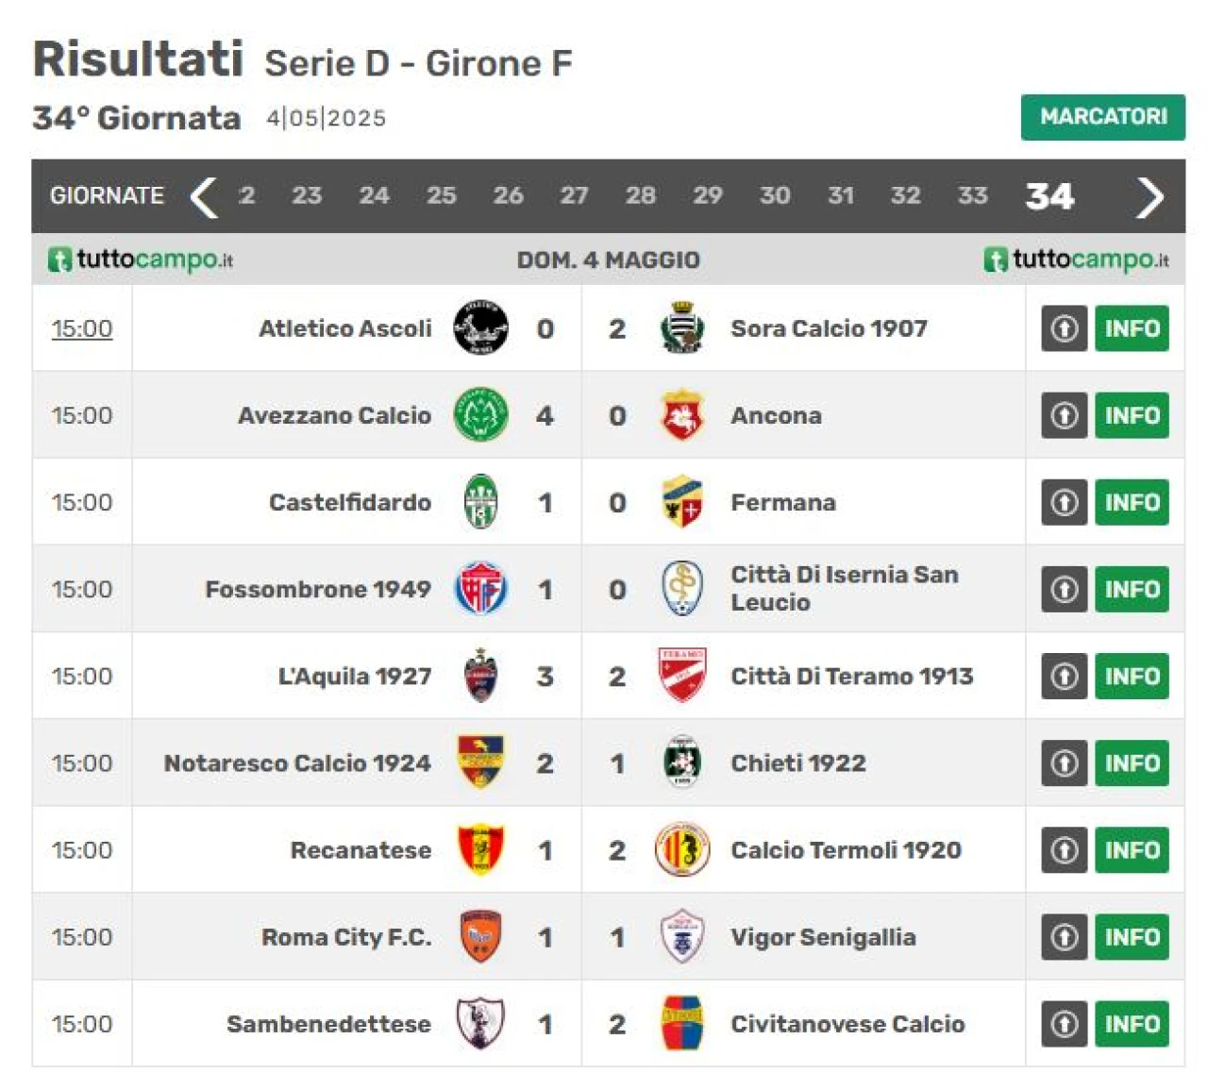
Task: Select giornata 23 in the navigation bar
Action: coord(306,195)
